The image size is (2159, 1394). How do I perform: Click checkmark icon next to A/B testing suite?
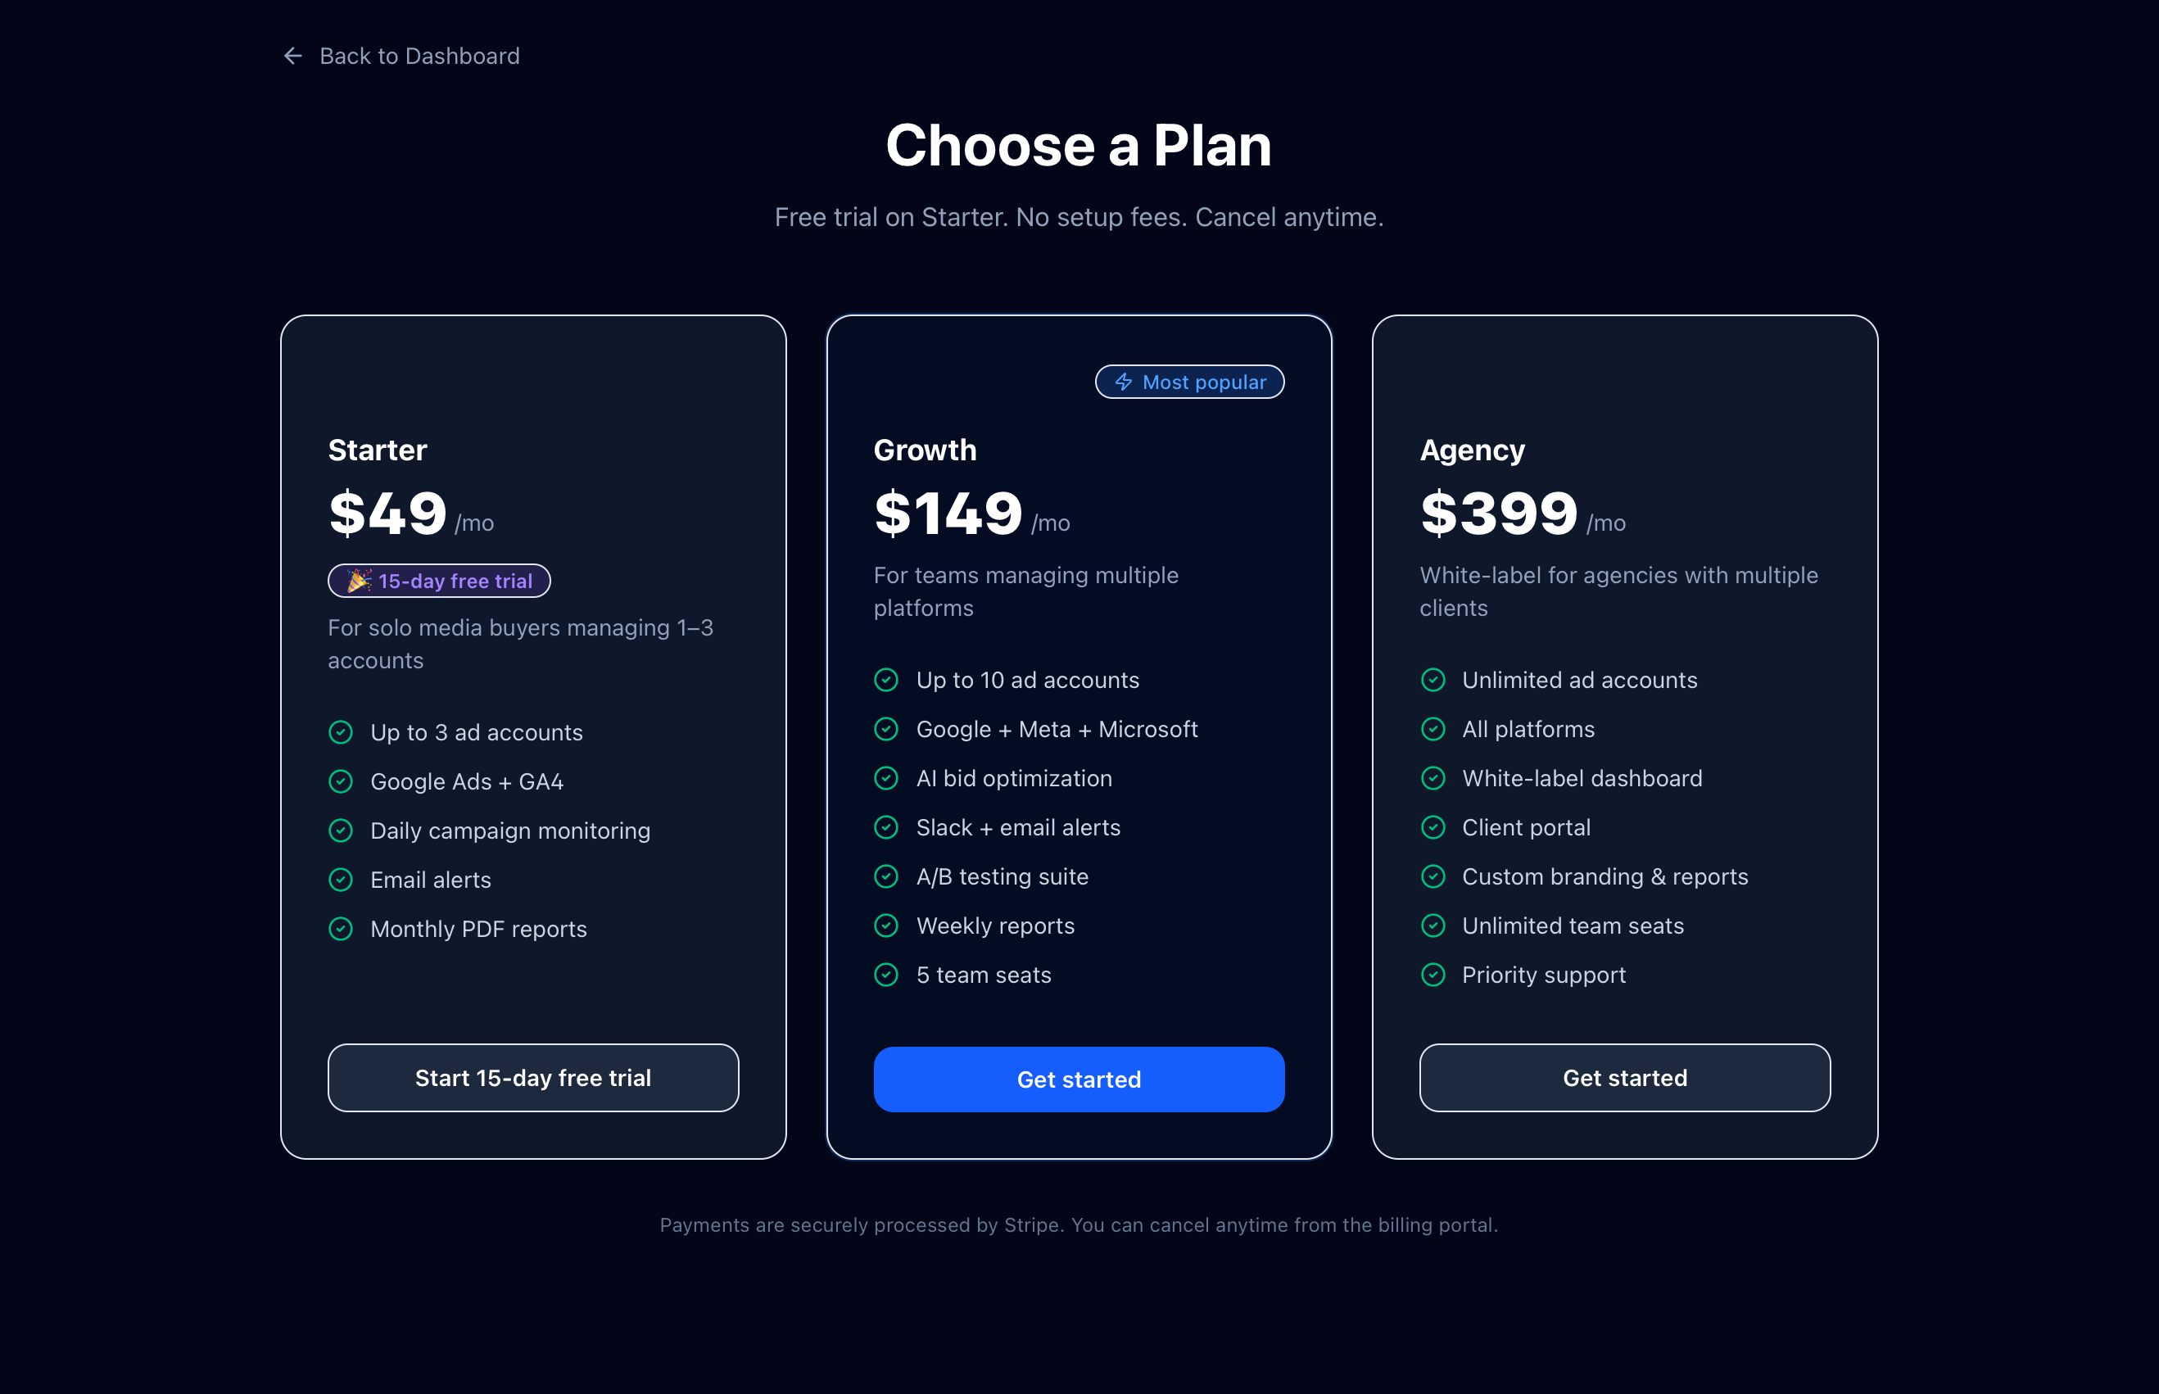click(x=886, y=876)
